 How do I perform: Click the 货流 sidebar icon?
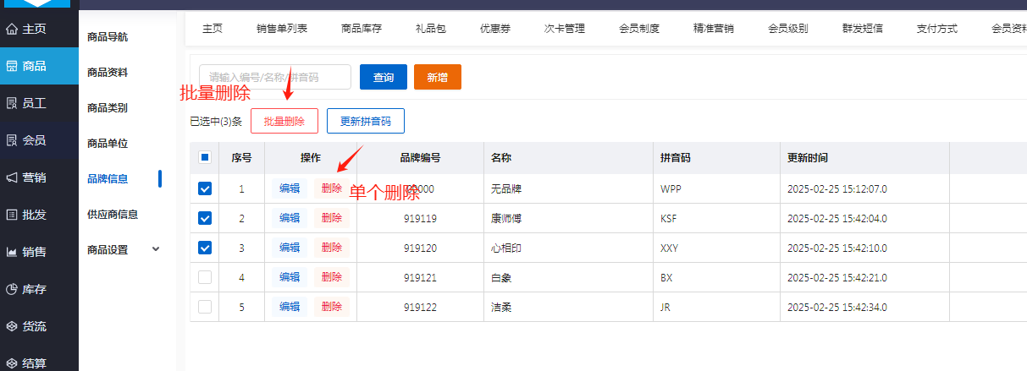pyautogui.click(x=12, y=326)
